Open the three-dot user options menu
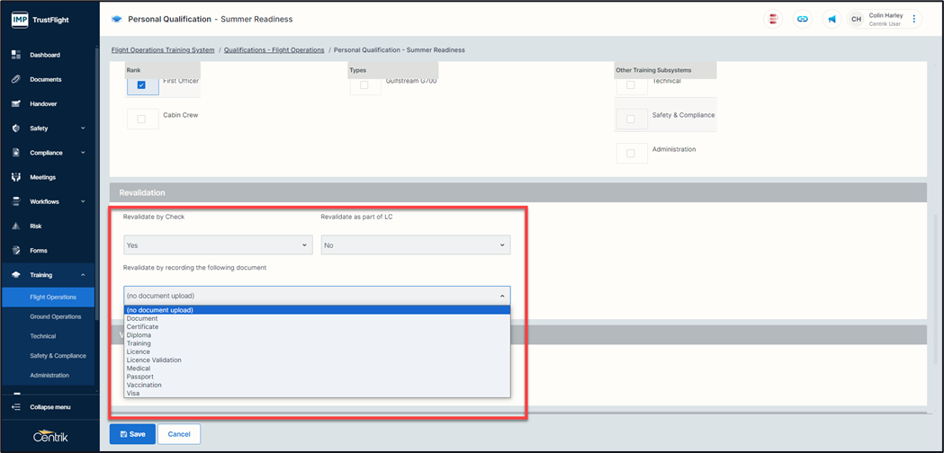944x453 pixels. pos(914,19)
